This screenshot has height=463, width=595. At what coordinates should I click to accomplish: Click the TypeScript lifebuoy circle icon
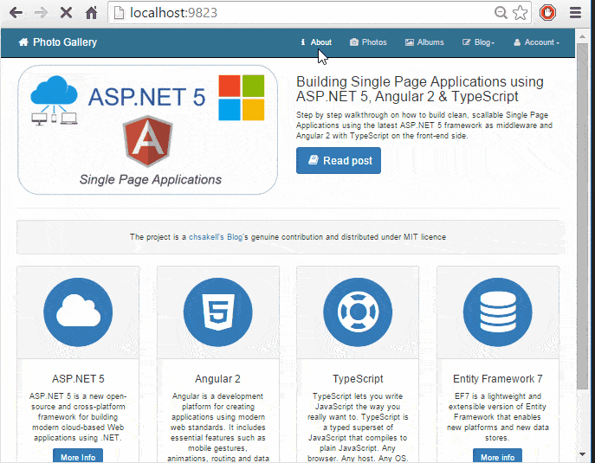pyautogui.click(x=358, y=312)
